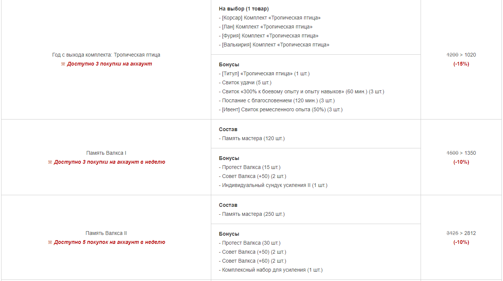Click the 'Память Валкса I' product name
This screenshot has width=503, height=281.
(x=106, y=153)
